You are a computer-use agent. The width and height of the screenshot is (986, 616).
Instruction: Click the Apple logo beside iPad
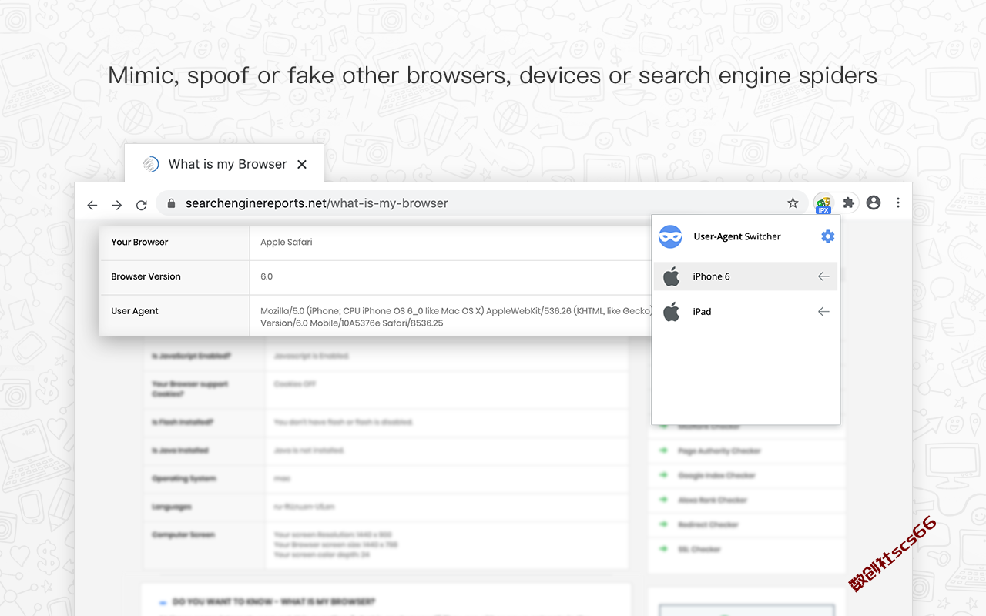(x=672, y=312)
